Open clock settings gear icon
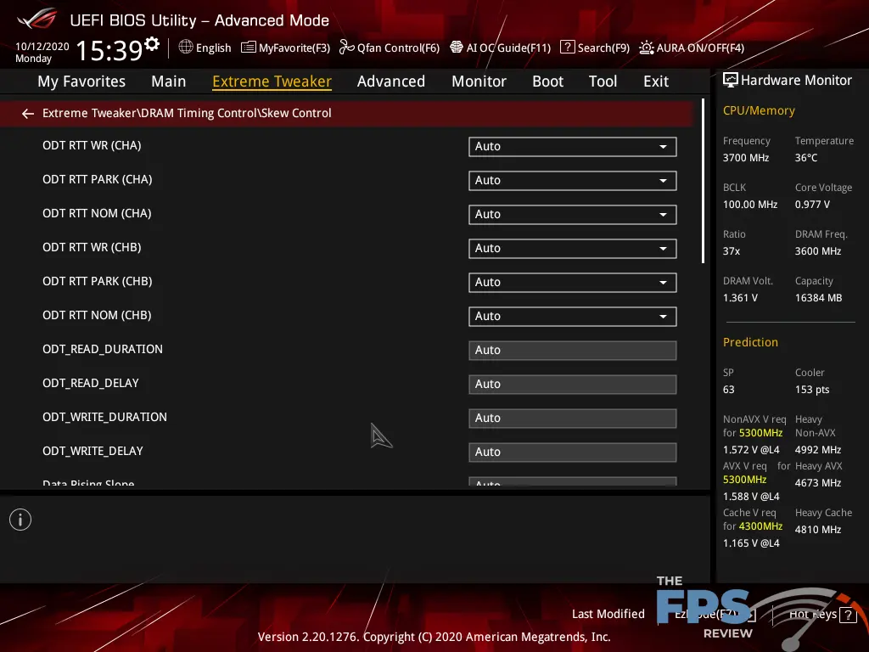Viewport: 869px width, 652px height. coord(152,43)
